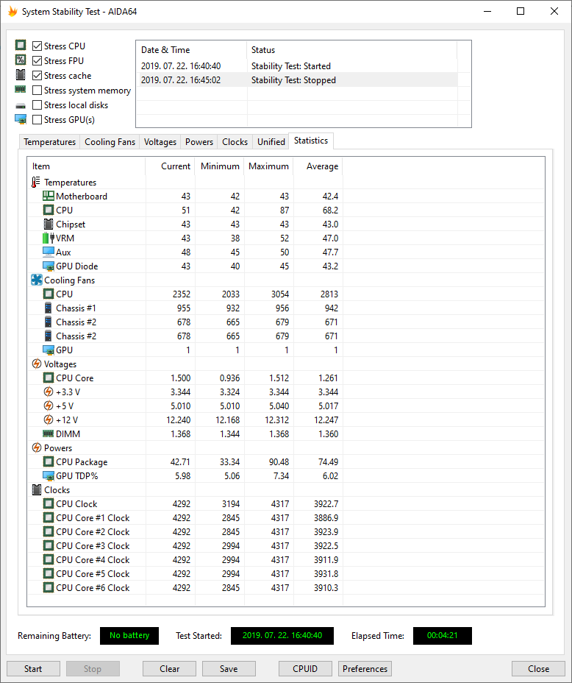This screenshot has width=572, height=683.
Task: Start the stability test
Action: [33, 668]
